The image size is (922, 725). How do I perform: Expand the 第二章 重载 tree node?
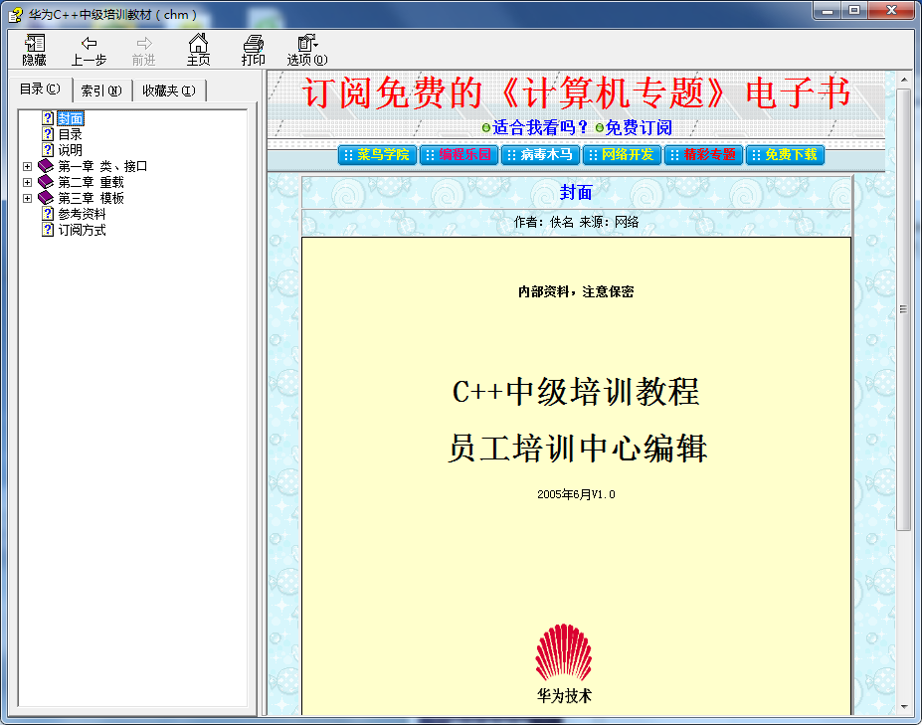(28, 182)
